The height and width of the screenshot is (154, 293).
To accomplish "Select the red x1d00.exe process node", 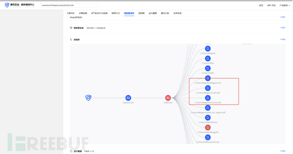I will (x=168, y=98).
